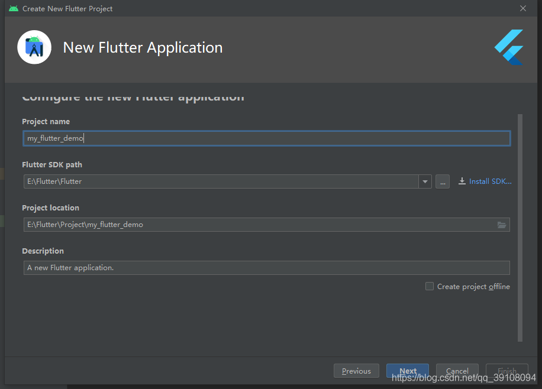Go back with the Previous button
The image size is (542, 389).
[356, 371]
